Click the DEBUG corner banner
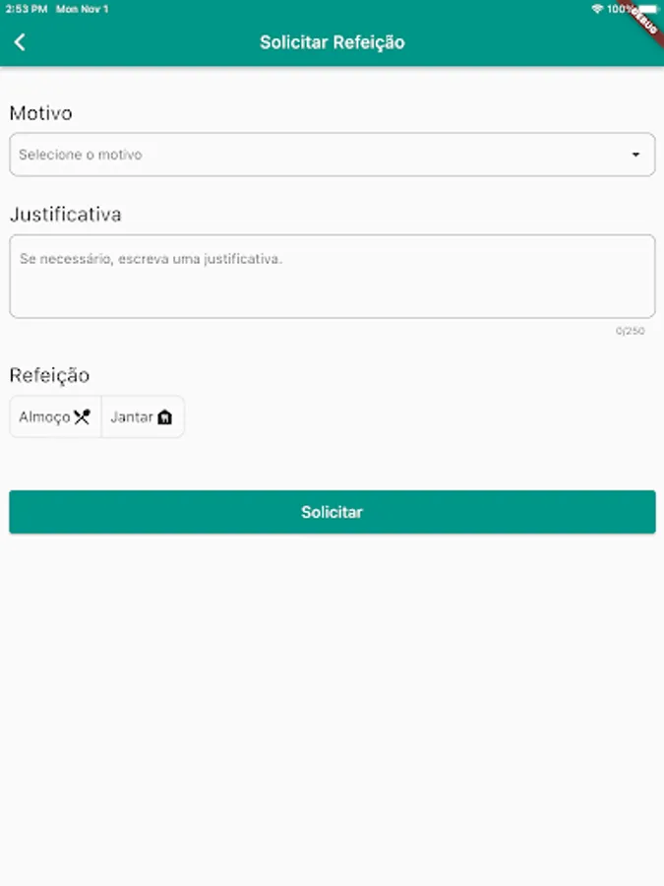Image resolution: width=664 pixels, height=886 pixels. tap(646, 19)
